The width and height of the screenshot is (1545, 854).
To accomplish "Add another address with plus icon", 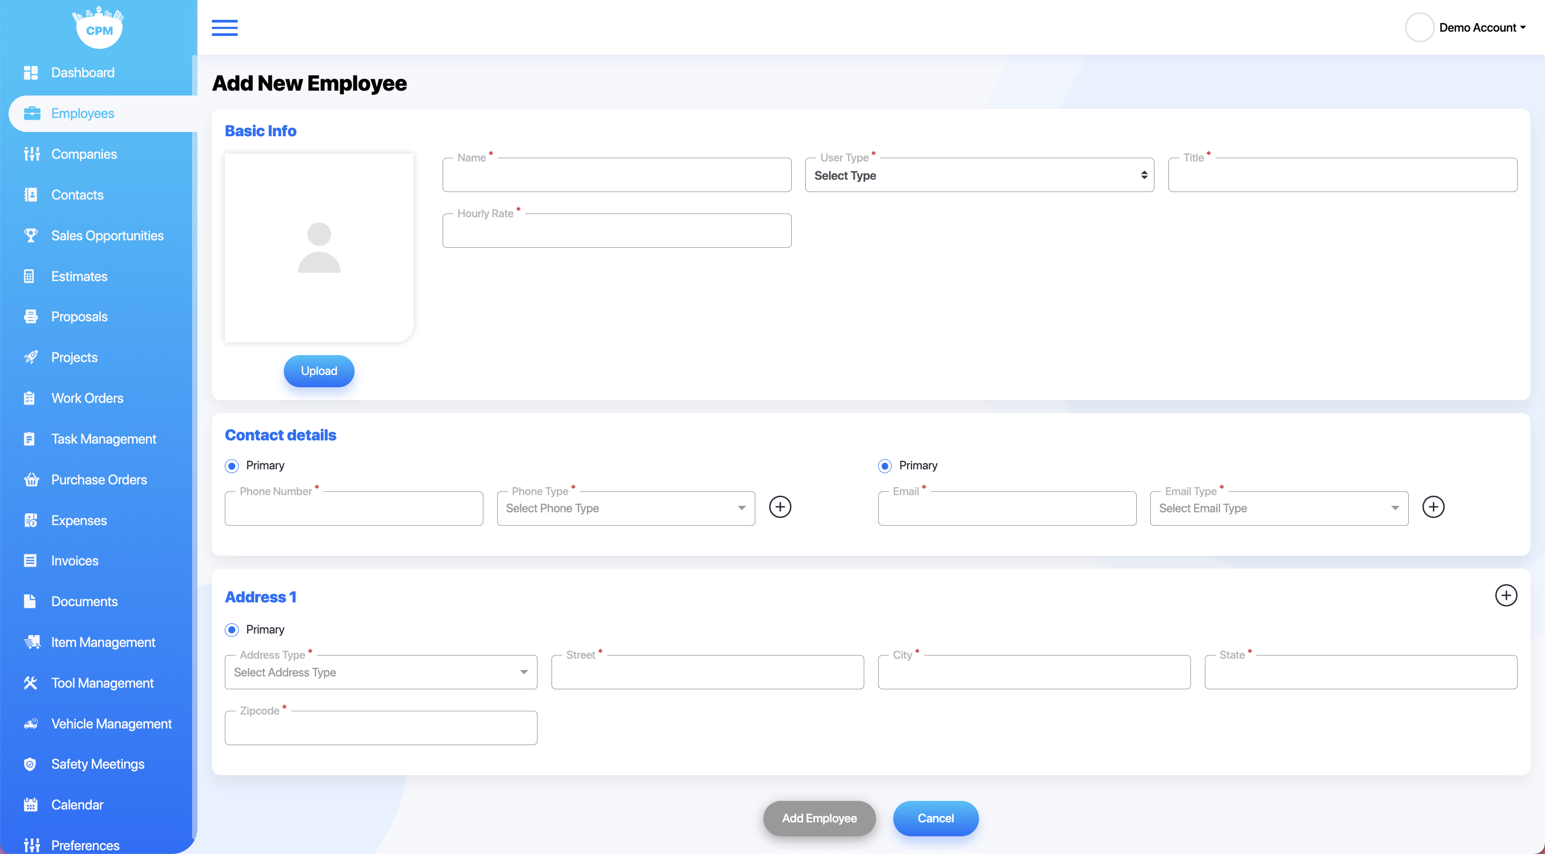I will tap(1506, 595).
